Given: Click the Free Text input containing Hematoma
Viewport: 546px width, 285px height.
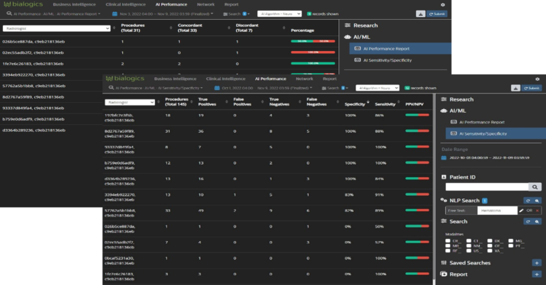Looking at the screenshot, I should pos(497,211).
